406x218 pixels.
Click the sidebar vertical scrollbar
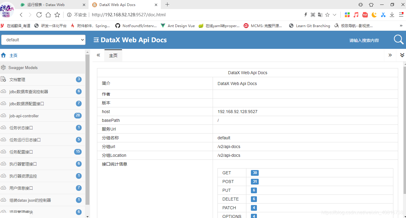pyautogui.click(x=88, y=130)
